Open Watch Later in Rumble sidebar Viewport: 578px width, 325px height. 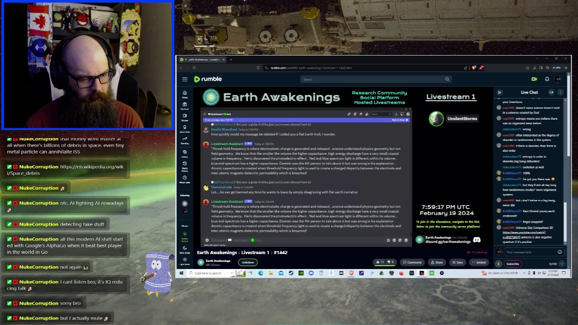[185, 179]
